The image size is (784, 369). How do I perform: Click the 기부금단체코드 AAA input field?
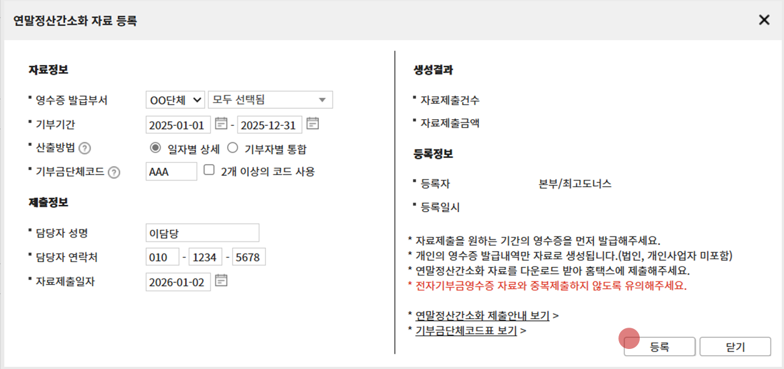(x=171, y=171)
